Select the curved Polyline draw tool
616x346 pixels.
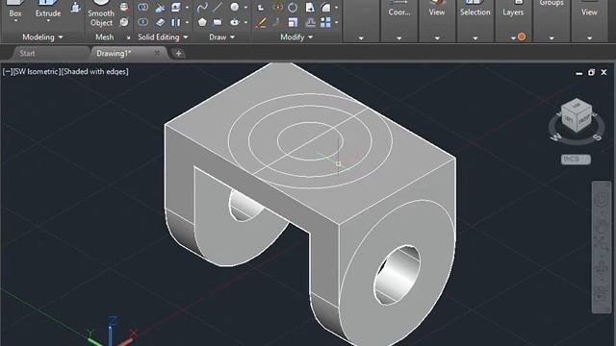coord(202,7)
